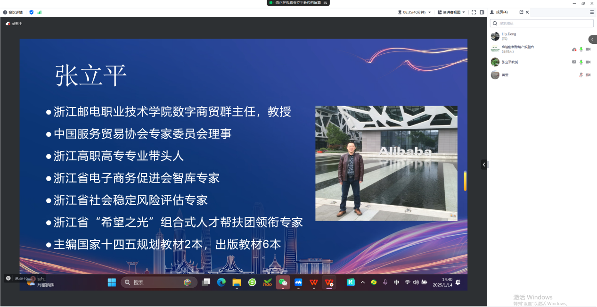This screenshot has height=307, width=597.
Task: Pop out the members panel
Action: 521,12
